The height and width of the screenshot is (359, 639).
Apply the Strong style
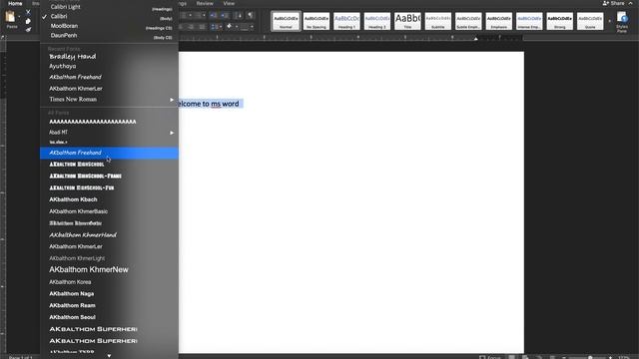point(559,21)
